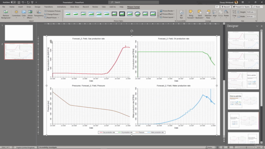Click Start From Beginning icon in Quick Access

tap(32, 2)
